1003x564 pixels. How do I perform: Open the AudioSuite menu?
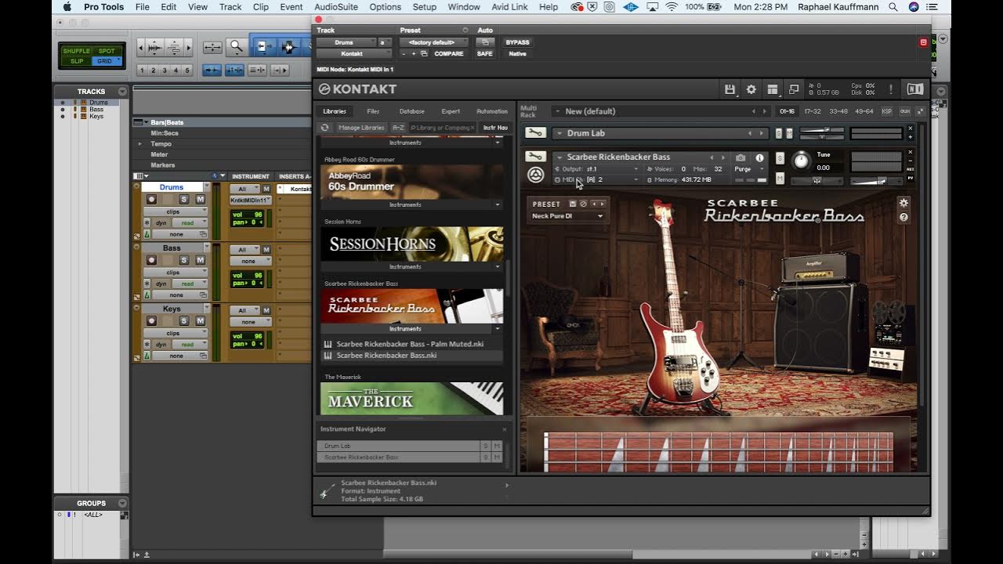(x=335, y=7)
